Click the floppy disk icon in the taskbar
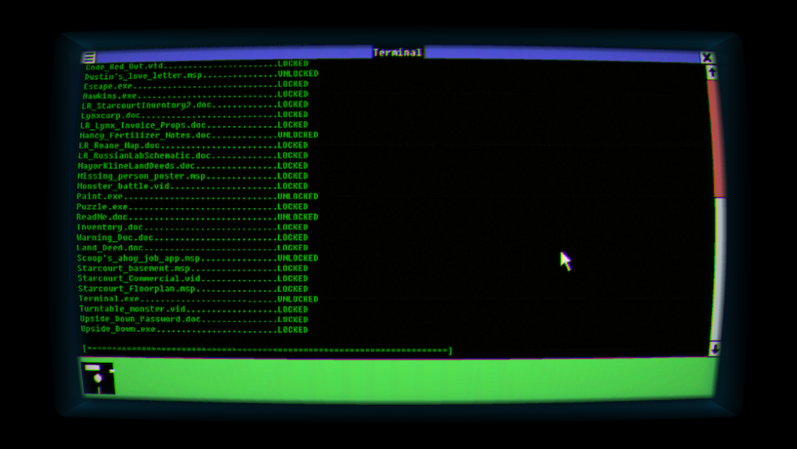This screenshot has height=449, width=797. [98, 378]
